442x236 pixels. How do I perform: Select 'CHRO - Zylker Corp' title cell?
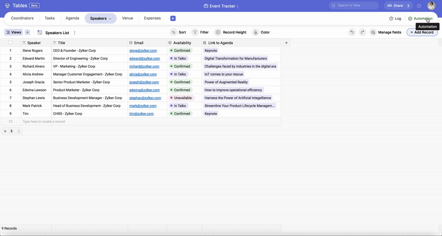(x=90, y=114)
